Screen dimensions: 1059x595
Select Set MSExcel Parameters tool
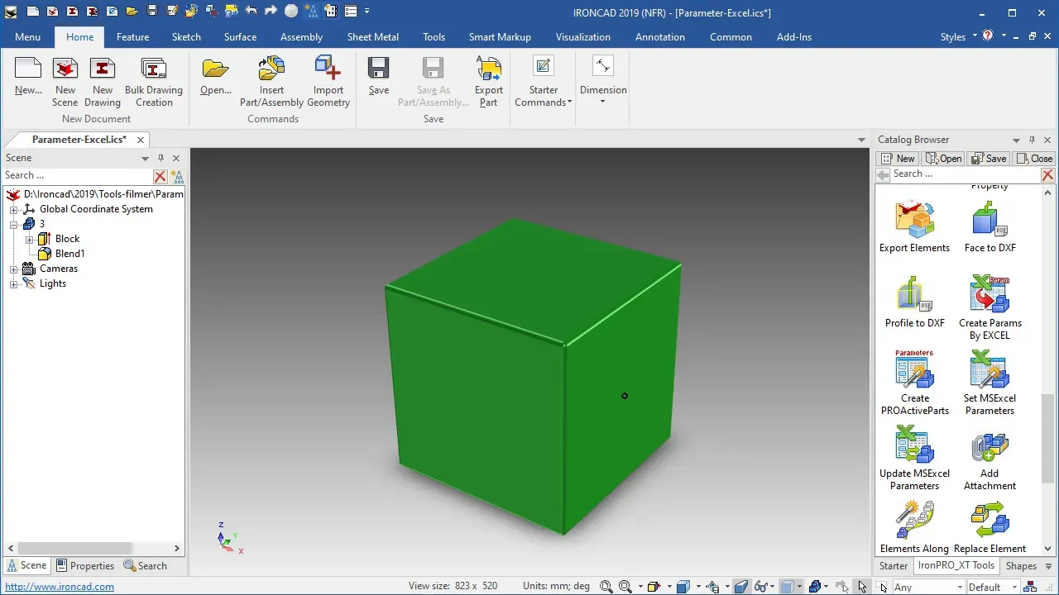990,382
